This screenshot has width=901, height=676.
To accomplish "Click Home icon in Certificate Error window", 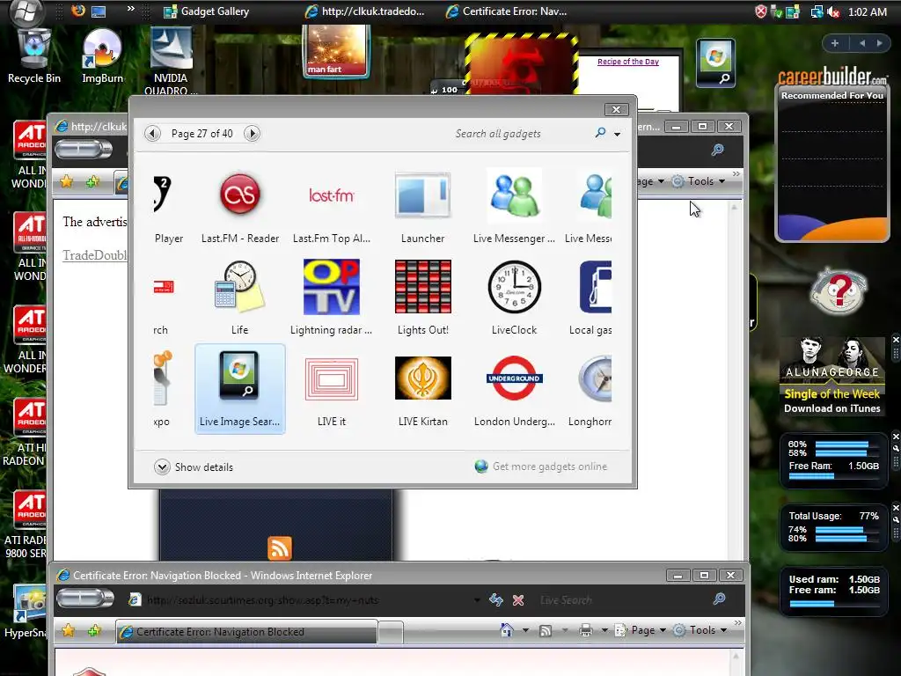I will [x=506, y=630].
